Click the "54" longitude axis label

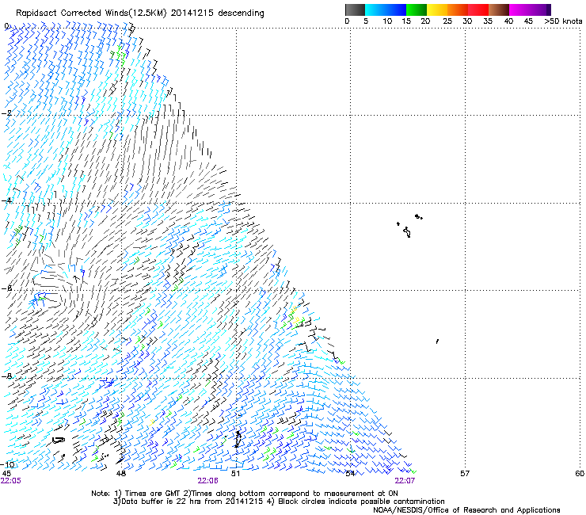tap(350, 474)
